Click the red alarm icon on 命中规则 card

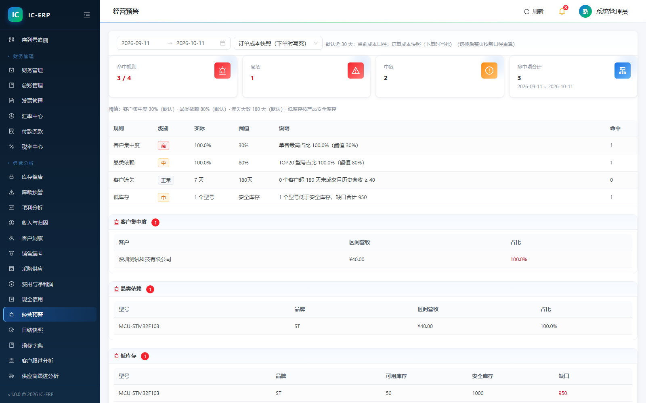(222, 71)
